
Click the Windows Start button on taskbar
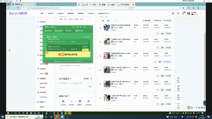pyautogui.click(x=3, y=117)
